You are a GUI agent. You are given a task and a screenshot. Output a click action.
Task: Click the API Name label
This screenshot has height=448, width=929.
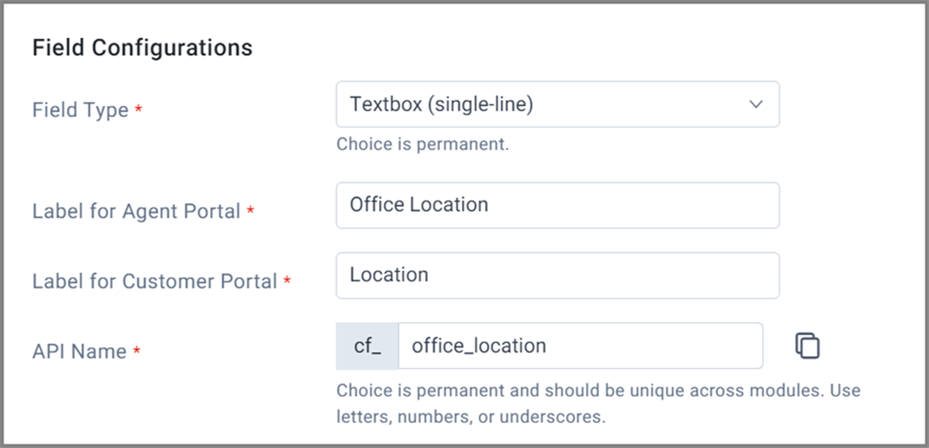tap(79, 352)
